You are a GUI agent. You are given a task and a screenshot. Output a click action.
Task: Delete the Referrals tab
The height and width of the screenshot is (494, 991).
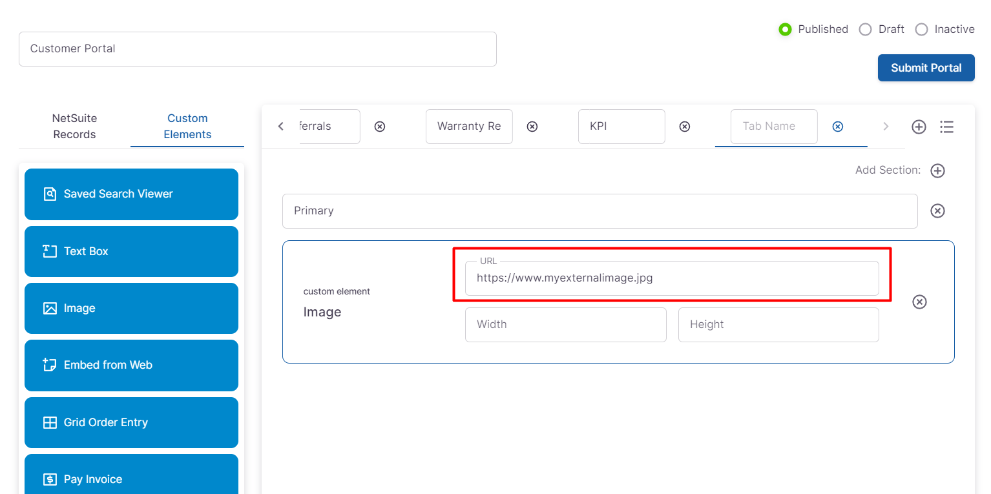pos(380,127)
